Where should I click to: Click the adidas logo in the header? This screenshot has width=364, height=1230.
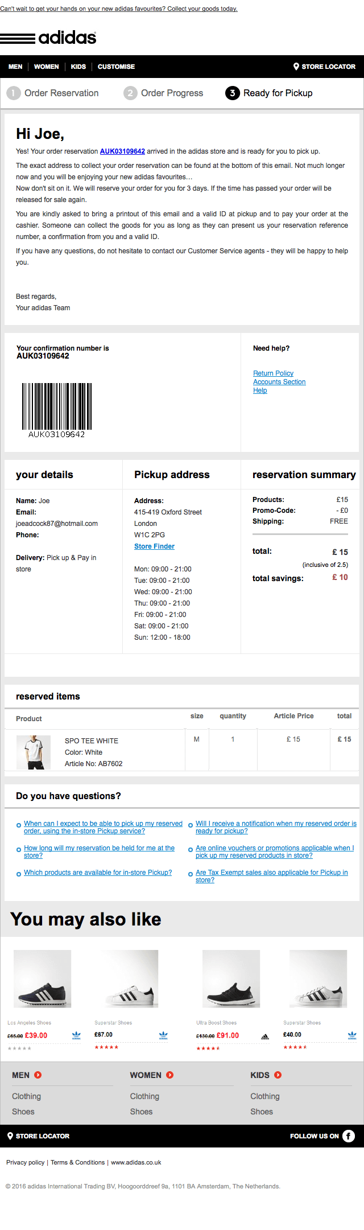(48, 38)
